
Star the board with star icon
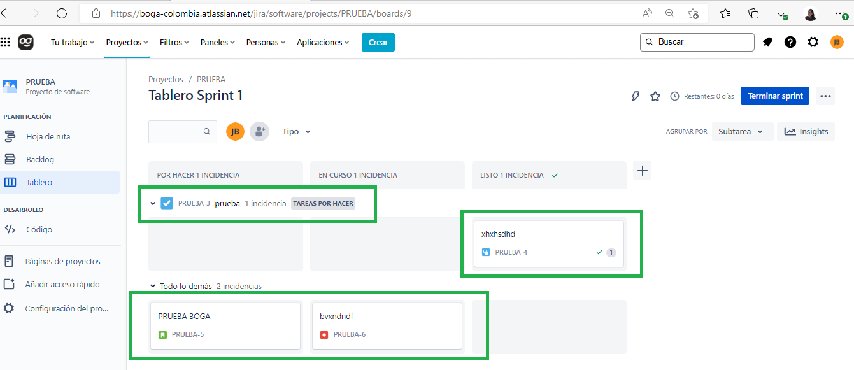click(x=655, y=96)
